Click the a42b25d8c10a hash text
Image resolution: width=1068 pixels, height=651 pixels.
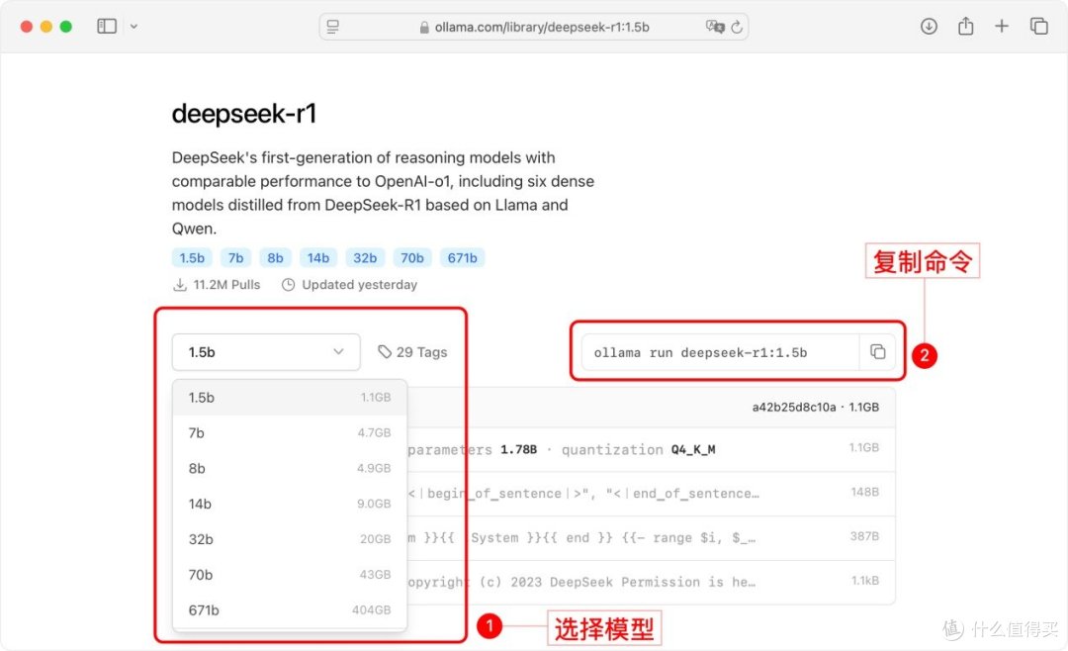(x=793, y=407)
